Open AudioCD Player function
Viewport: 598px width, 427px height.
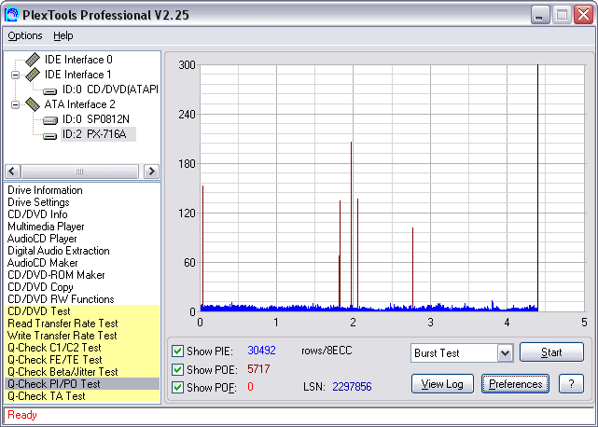click(42, 239)
